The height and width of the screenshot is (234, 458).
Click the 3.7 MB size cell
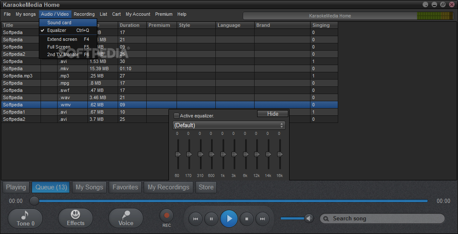(x=103, y=119)
